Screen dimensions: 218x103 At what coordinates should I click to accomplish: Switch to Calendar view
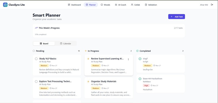pyautogui.click(x=65, y=43)
